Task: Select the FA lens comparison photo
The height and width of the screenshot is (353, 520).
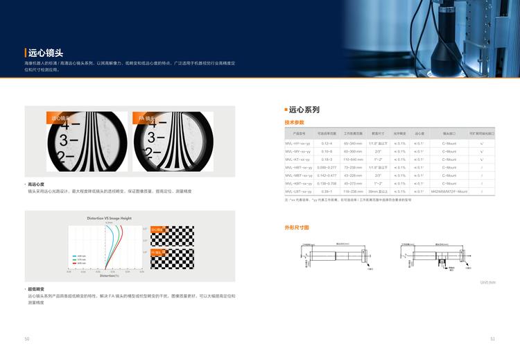Action: coord(177,142)
